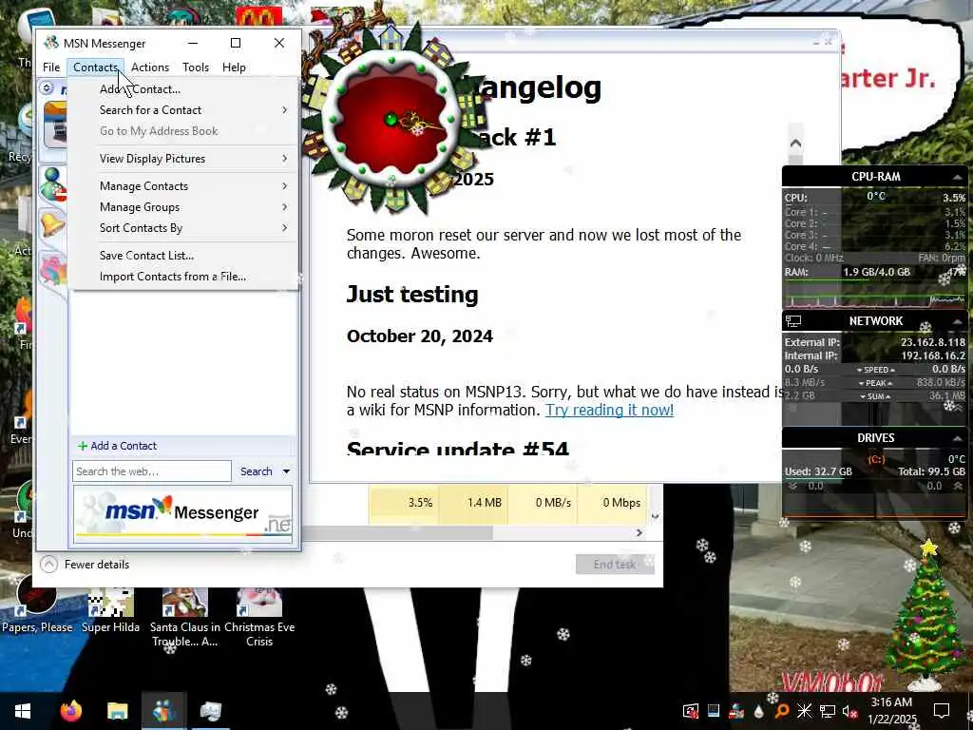Click the snowflake tray icon

[x=804, y=711]
